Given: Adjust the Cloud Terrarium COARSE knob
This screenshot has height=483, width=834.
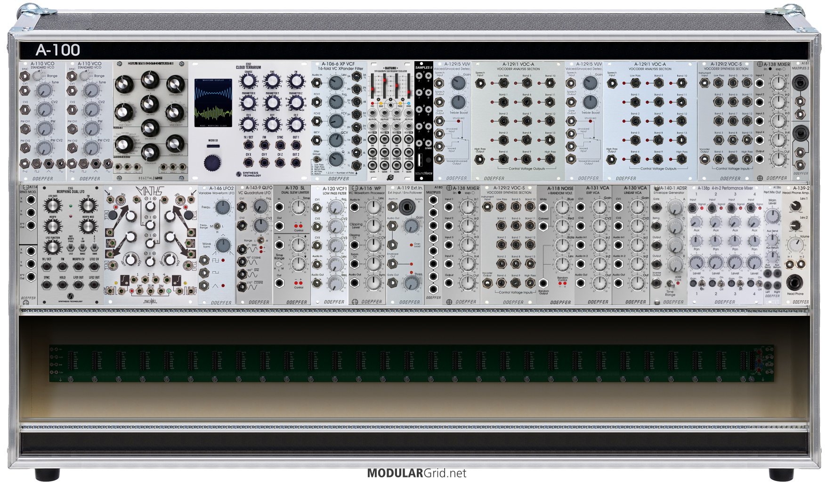Looking at the screenshot, I should (x=248, y=81).
